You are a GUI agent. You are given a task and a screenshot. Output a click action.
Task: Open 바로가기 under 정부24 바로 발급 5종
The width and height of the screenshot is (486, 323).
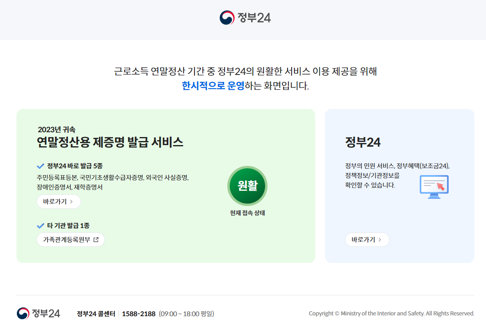coord(59,202)
